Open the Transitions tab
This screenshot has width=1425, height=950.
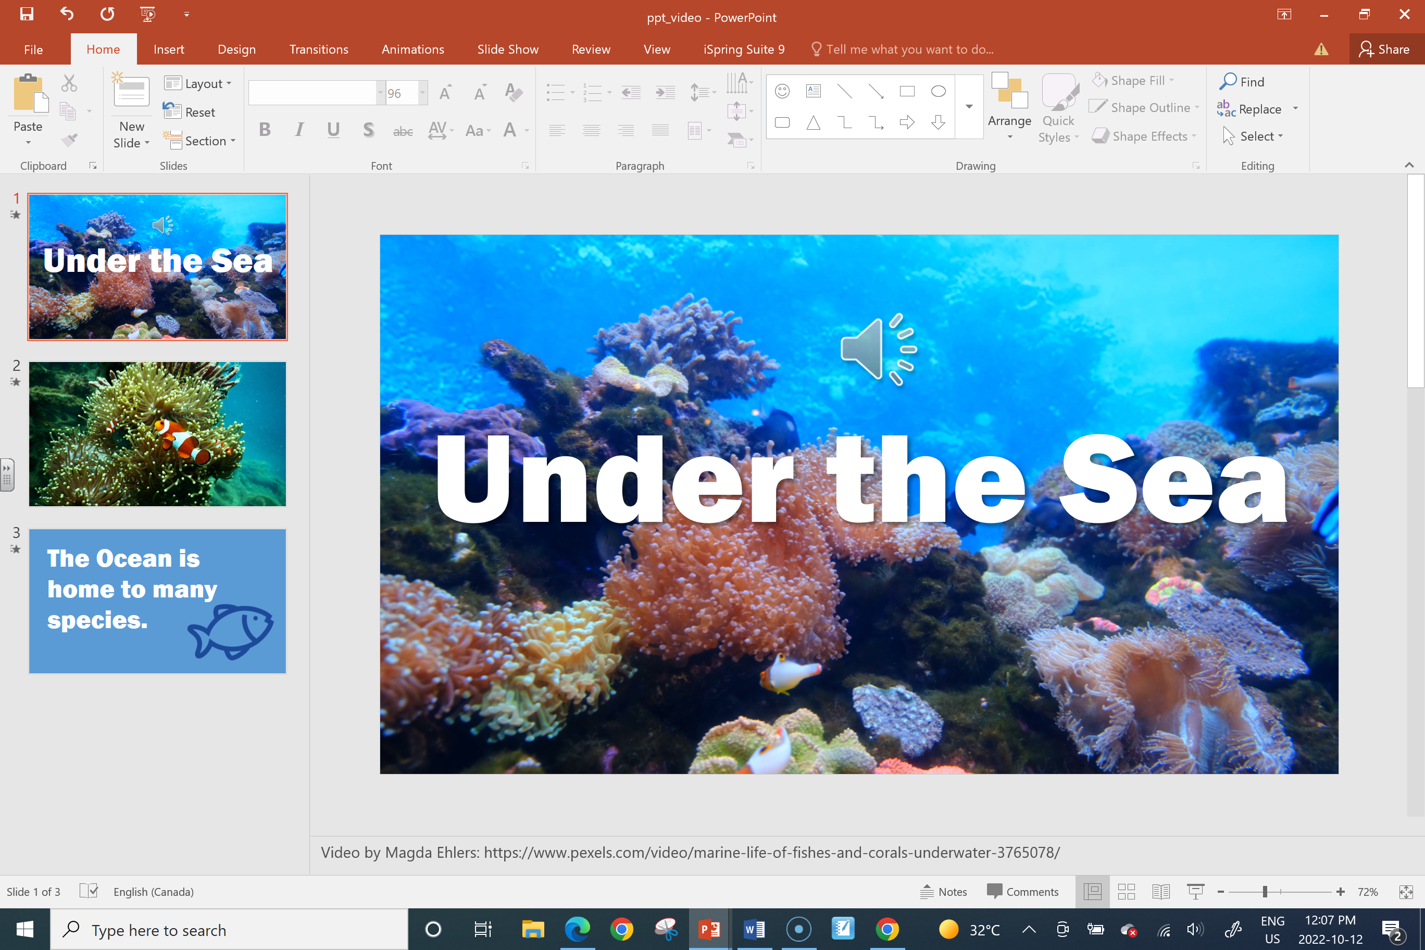click(x=319, y=49)
